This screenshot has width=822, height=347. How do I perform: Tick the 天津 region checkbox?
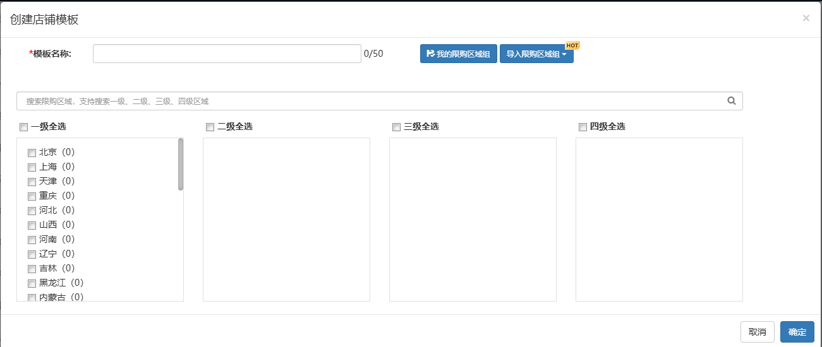(32, 182)
